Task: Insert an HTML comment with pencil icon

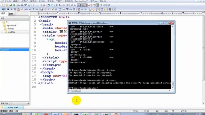Action: 52,9
